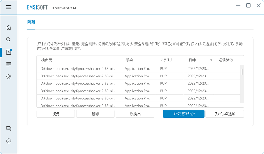Sort by 日時 column header
Image resolution: width=264 pixels, height=154 pixels.
point(192,60)
